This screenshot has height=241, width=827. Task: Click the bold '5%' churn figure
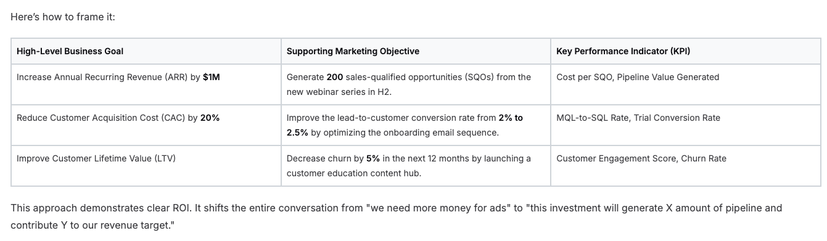point(372,158)
